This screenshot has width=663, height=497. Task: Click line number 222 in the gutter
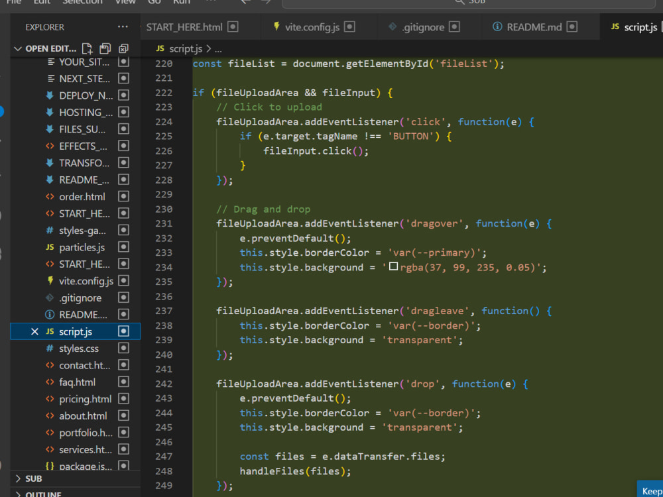point(164,93)
